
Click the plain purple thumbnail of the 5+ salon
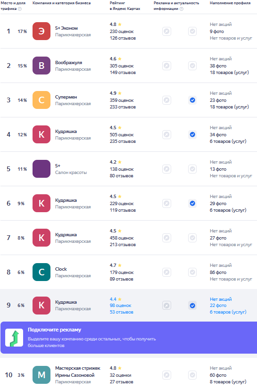pyautogui.click(x=41, y=169)
